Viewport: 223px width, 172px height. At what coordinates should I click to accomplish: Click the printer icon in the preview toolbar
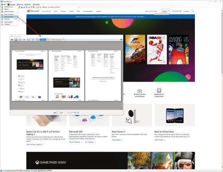[x=12, y=40]
